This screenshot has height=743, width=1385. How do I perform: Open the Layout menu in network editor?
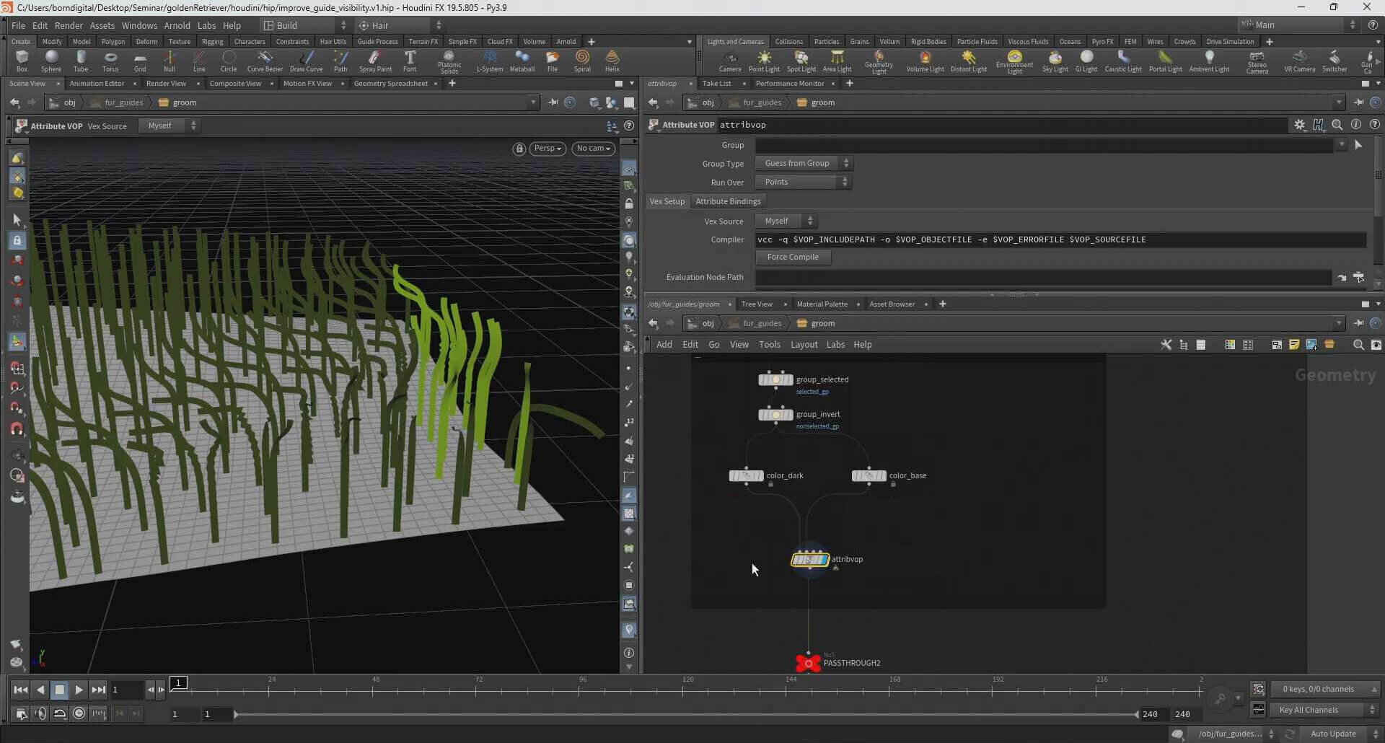click(804, 345)
